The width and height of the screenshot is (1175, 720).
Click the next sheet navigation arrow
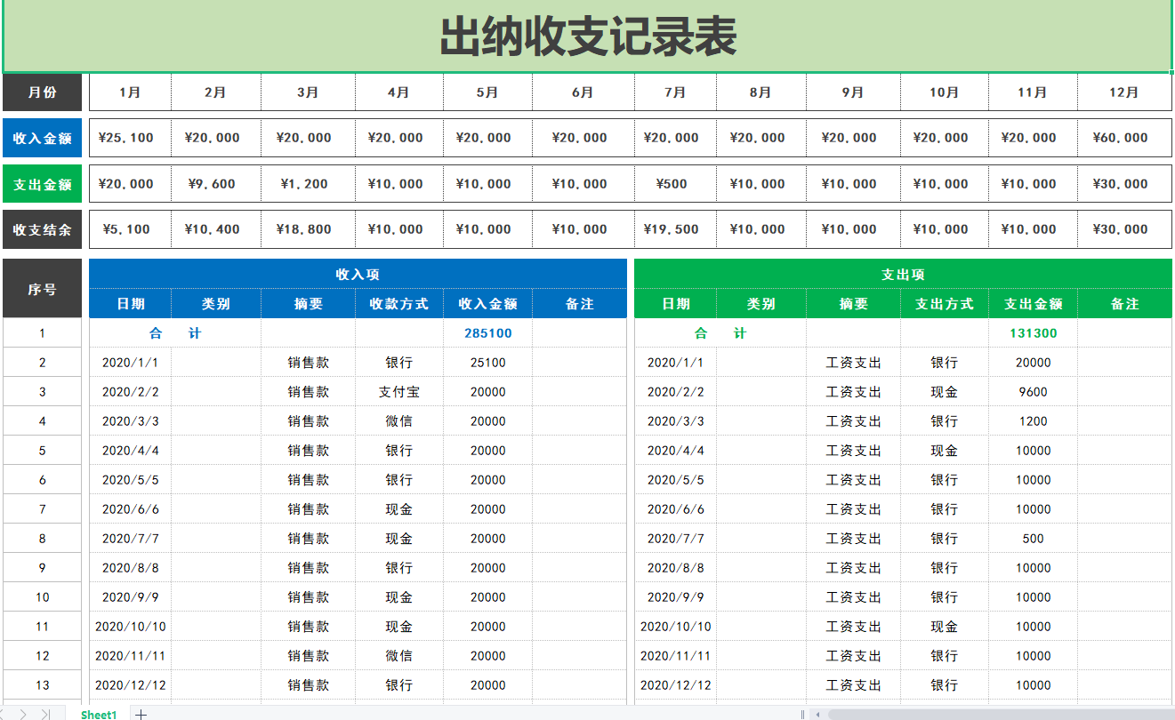pyautogui.click(x=24, y=715)
